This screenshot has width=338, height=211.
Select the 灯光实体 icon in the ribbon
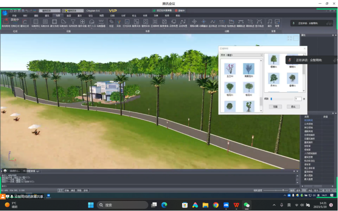pyautogui.click(x=127, y=22)
